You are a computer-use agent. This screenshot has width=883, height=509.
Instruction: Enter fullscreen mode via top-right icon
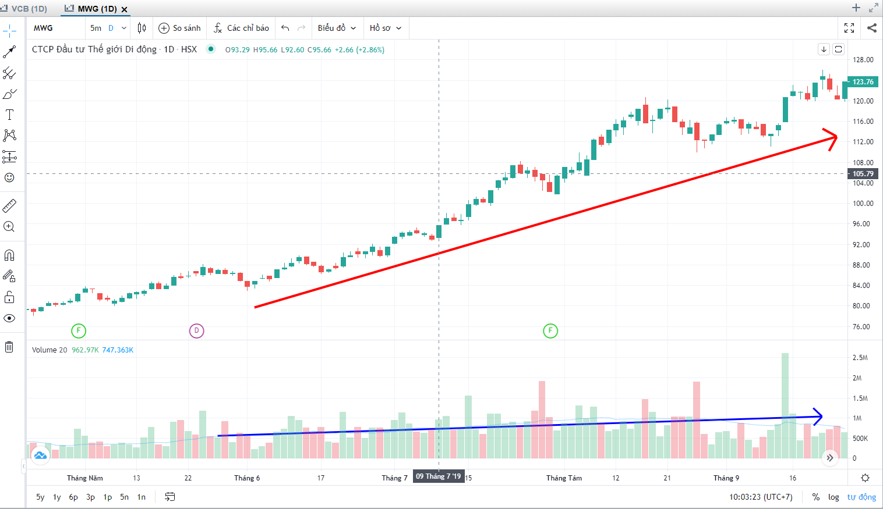click(x=849, y=28)
